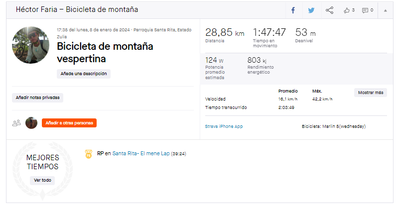Open comments via the speech bubble icon

point(365,10)
